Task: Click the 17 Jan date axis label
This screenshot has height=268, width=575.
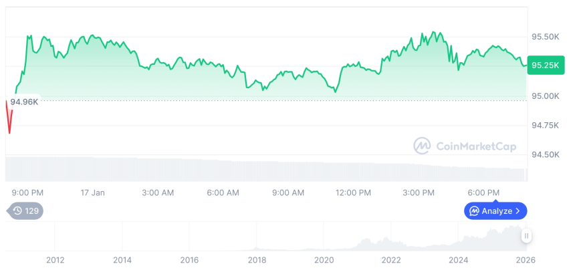Action: pos(92,192)
